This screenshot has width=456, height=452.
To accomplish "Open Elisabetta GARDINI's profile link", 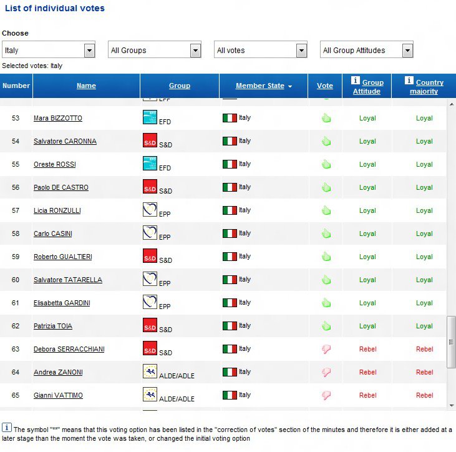I will (62, 303).
